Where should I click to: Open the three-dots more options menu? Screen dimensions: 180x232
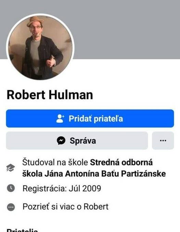point(163,141)
